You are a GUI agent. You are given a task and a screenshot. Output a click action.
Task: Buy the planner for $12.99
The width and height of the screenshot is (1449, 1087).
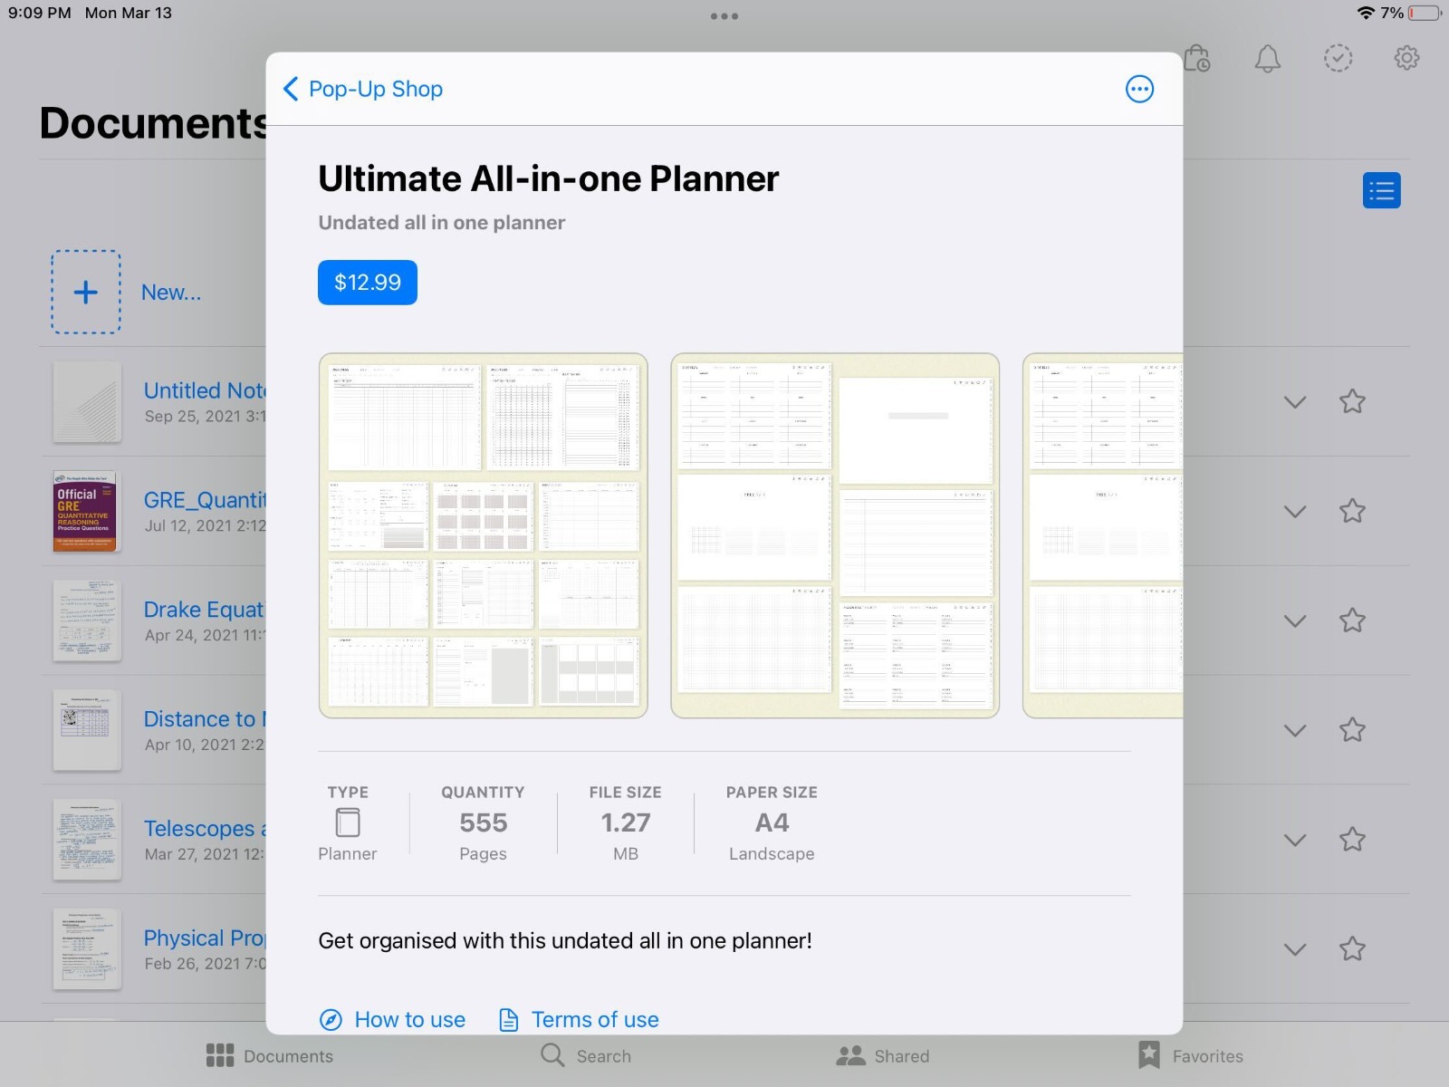point(367,283)
